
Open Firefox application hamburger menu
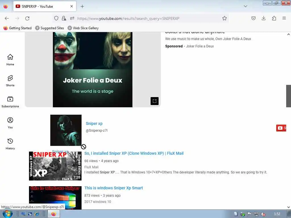coord(284,18)
